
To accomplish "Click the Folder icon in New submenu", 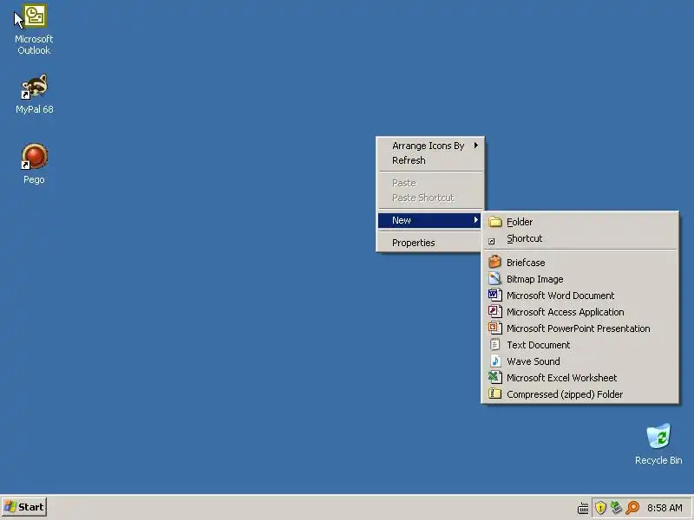I will pos(494,222).
